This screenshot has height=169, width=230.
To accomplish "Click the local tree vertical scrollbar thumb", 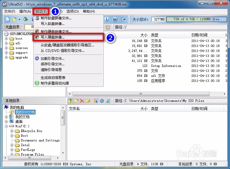I will coord(63,118).
